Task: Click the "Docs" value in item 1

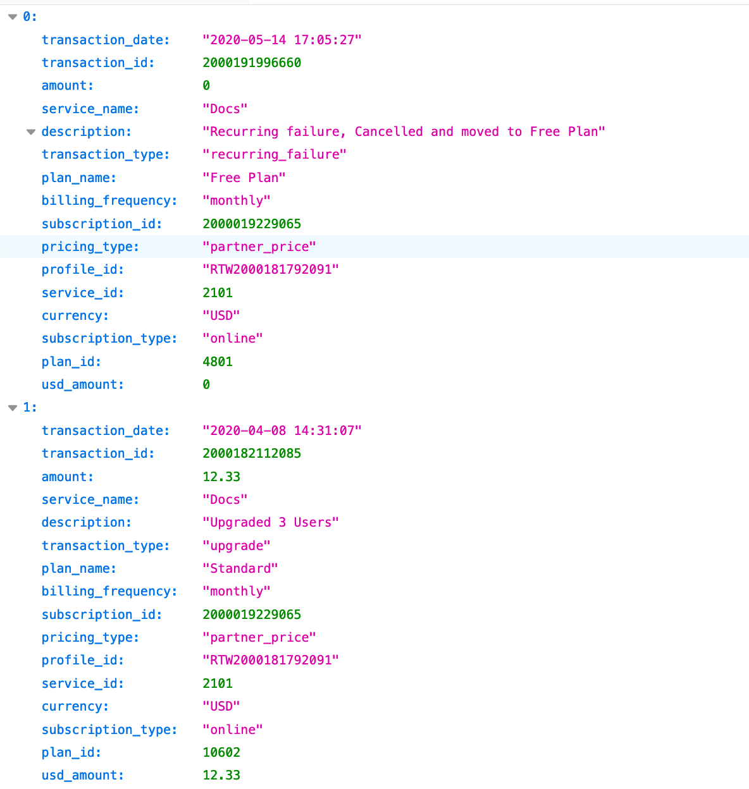Action: 225,499
